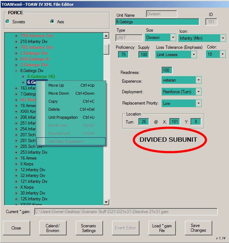Expand the 199.Infantry Div tree node
This screenshot has height=243, width=229.
point(16,36)
